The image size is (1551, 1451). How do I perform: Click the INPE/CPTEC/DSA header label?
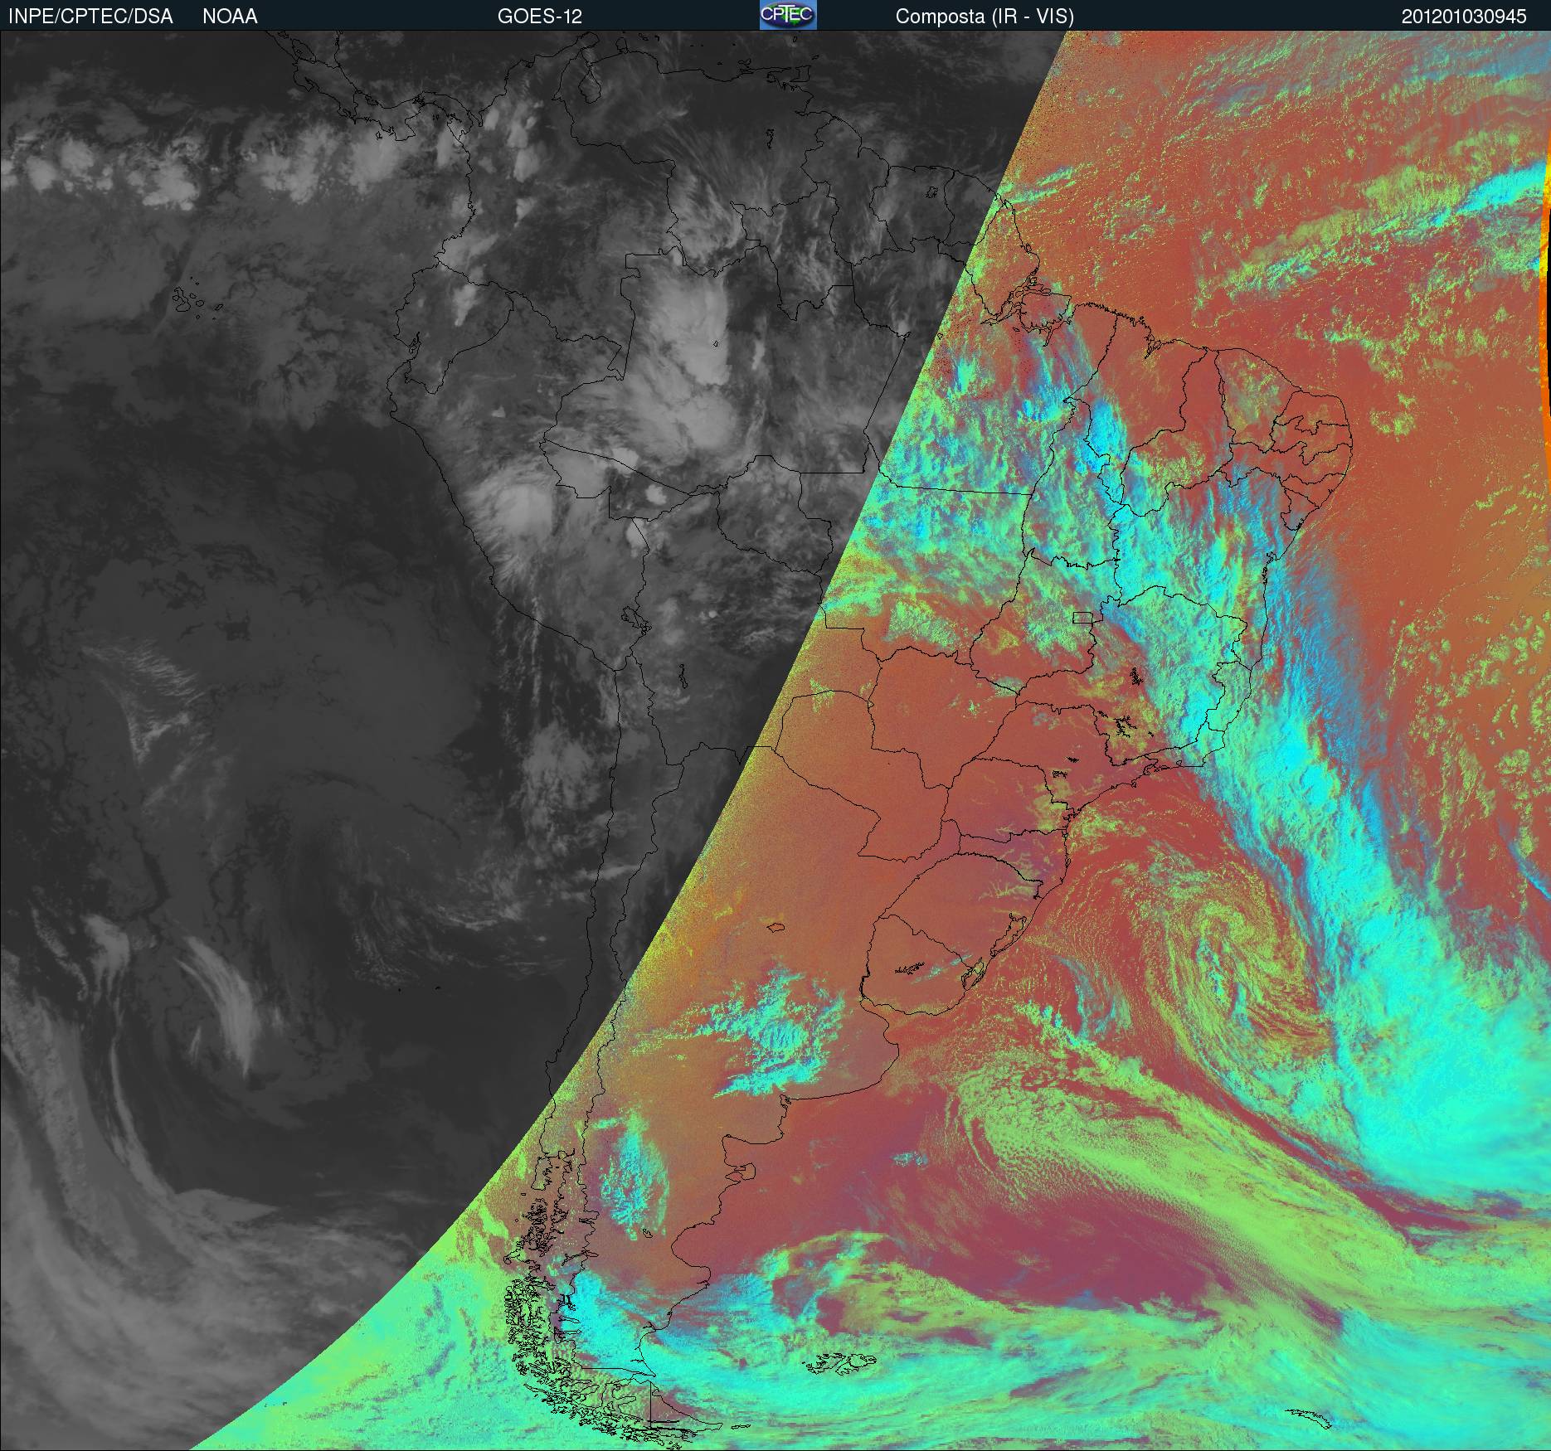tap(90, 17)
